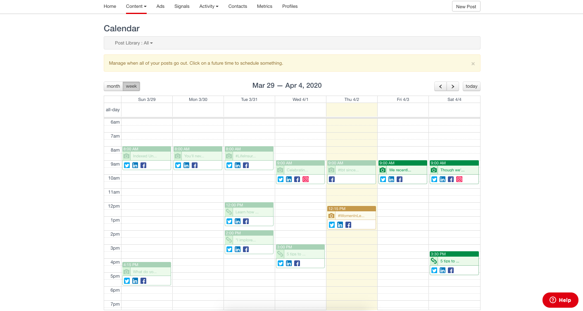Go to previous week

pos(440,86)
